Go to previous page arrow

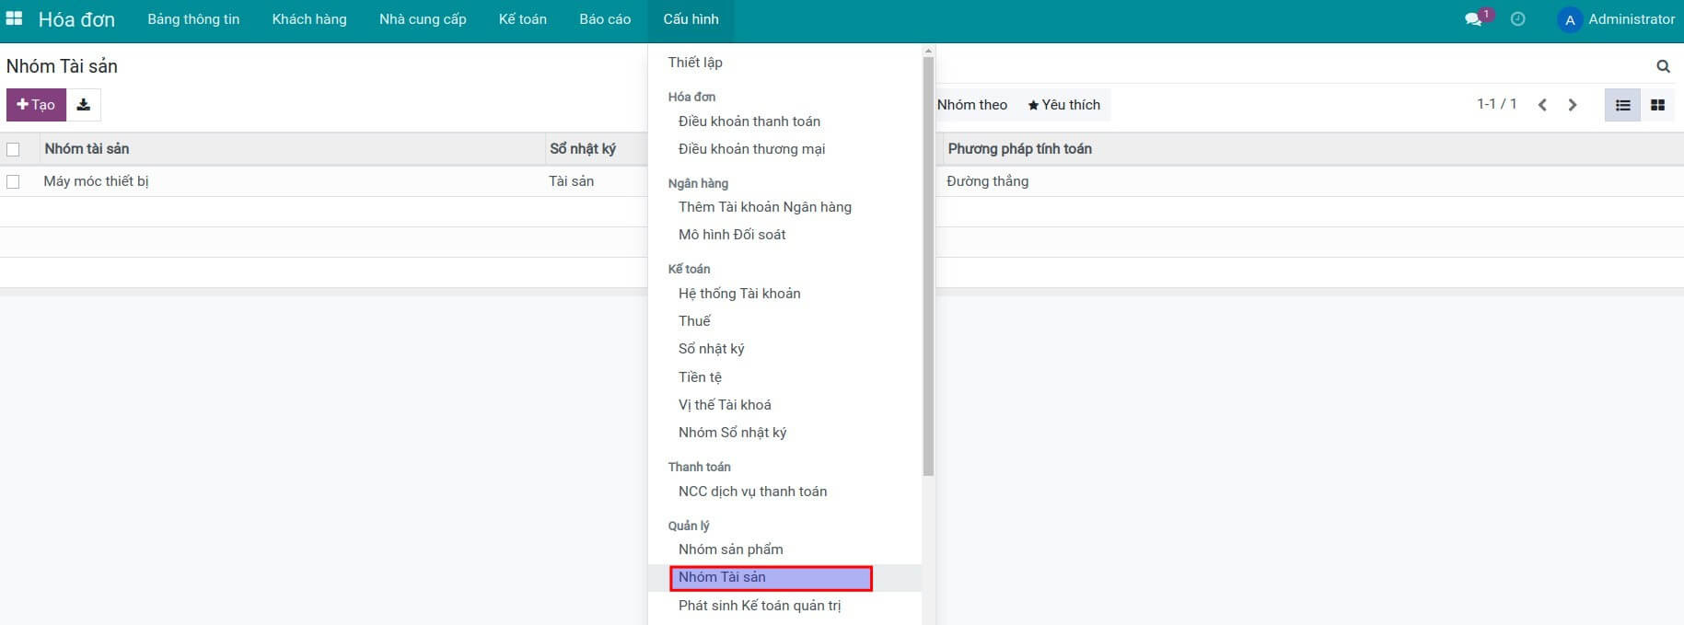coord(1542,105)
